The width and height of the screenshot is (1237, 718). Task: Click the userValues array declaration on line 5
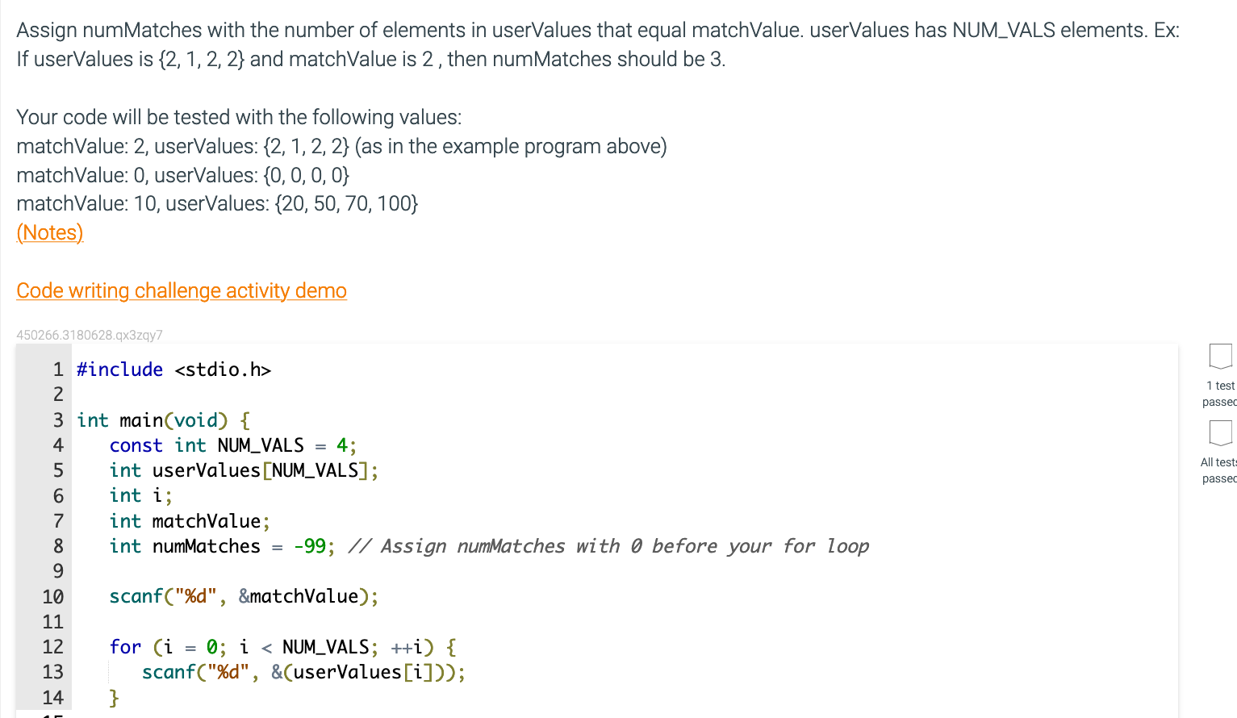(242, 470)
